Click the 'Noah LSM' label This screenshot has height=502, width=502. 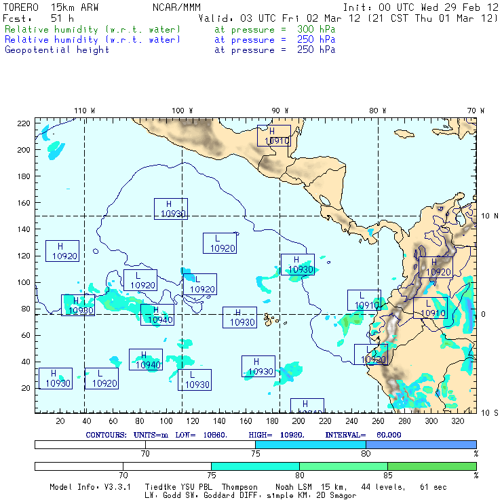[294, 487]
